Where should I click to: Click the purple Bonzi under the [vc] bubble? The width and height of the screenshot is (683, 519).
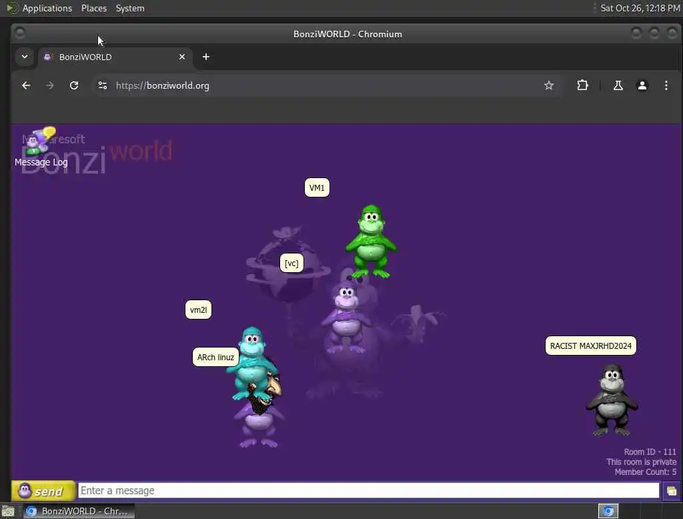click(x=346, y=318)
